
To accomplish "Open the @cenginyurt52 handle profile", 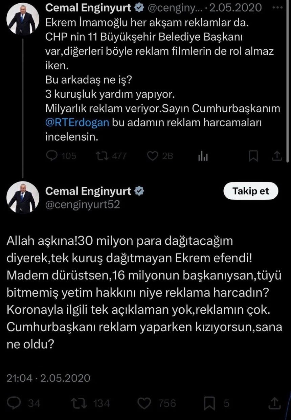I will coord(83,204).
